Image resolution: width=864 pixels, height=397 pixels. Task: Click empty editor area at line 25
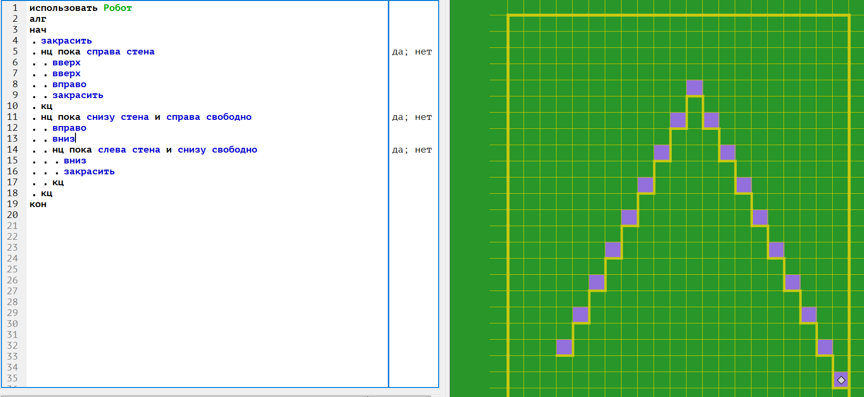(190, 270)
